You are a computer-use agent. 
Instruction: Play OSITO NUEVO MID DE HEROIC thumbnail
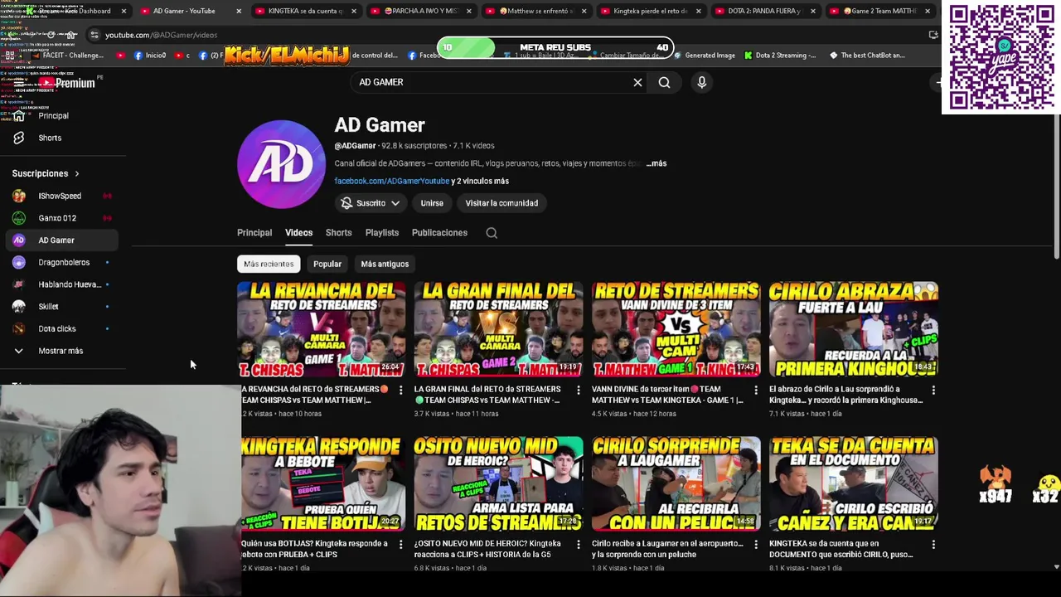[499, 484]
